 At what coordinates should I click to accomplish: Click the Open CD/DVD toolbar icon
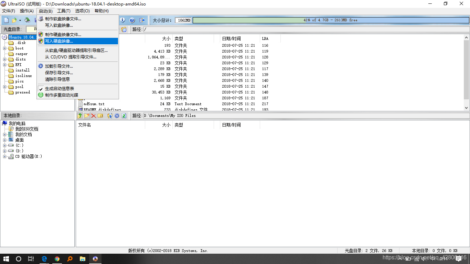[27, 20]
